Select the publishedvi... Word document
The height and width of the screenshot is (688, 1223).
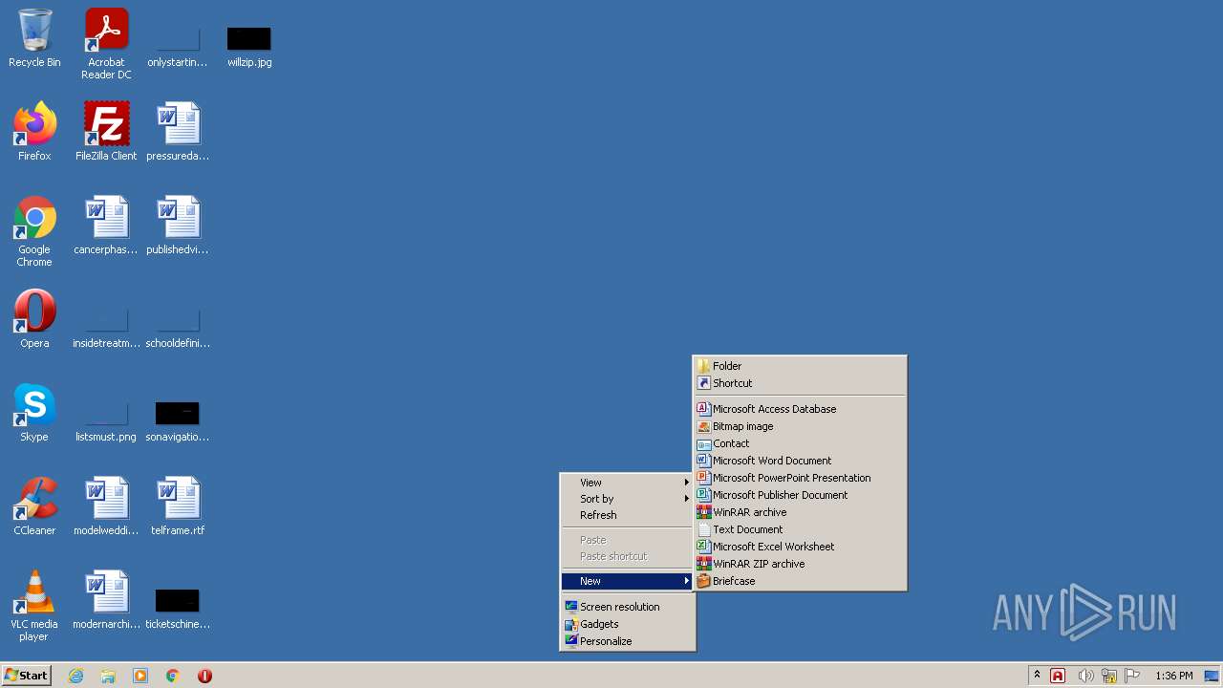[178, 226]
